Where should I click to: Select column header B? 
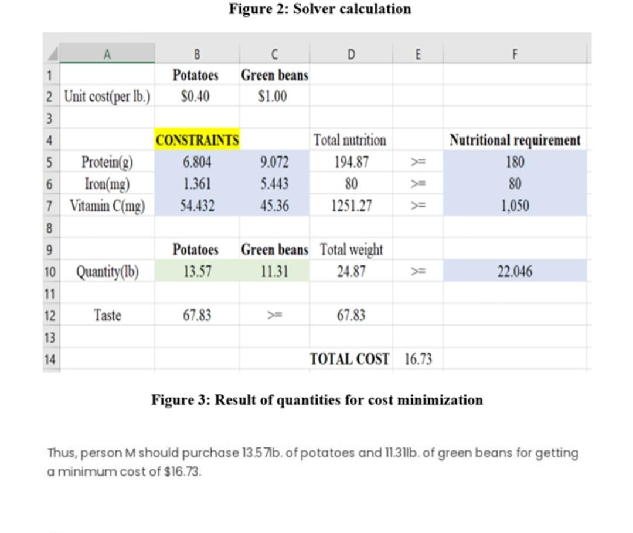coord(196,53)
